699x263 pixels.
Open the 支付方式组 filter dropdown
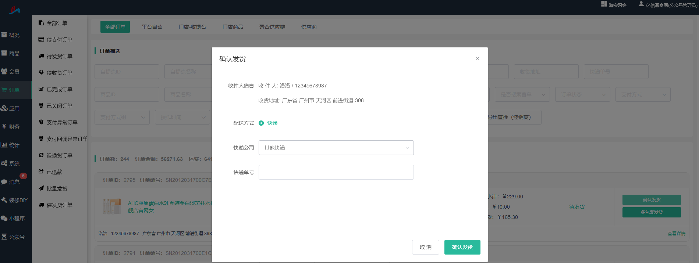point(122,117)
